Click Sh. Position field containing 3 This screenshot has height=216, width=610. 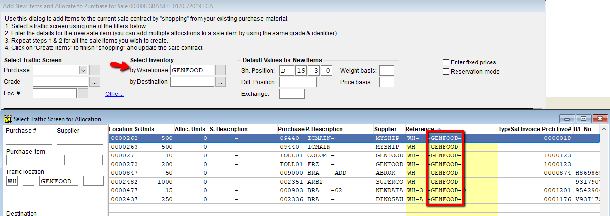(314, 71)
